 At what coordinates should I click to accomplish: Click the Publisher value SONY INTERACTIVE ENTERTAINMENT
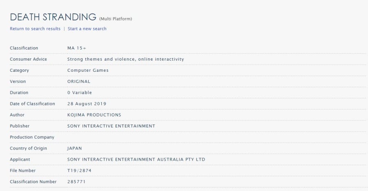111,126
